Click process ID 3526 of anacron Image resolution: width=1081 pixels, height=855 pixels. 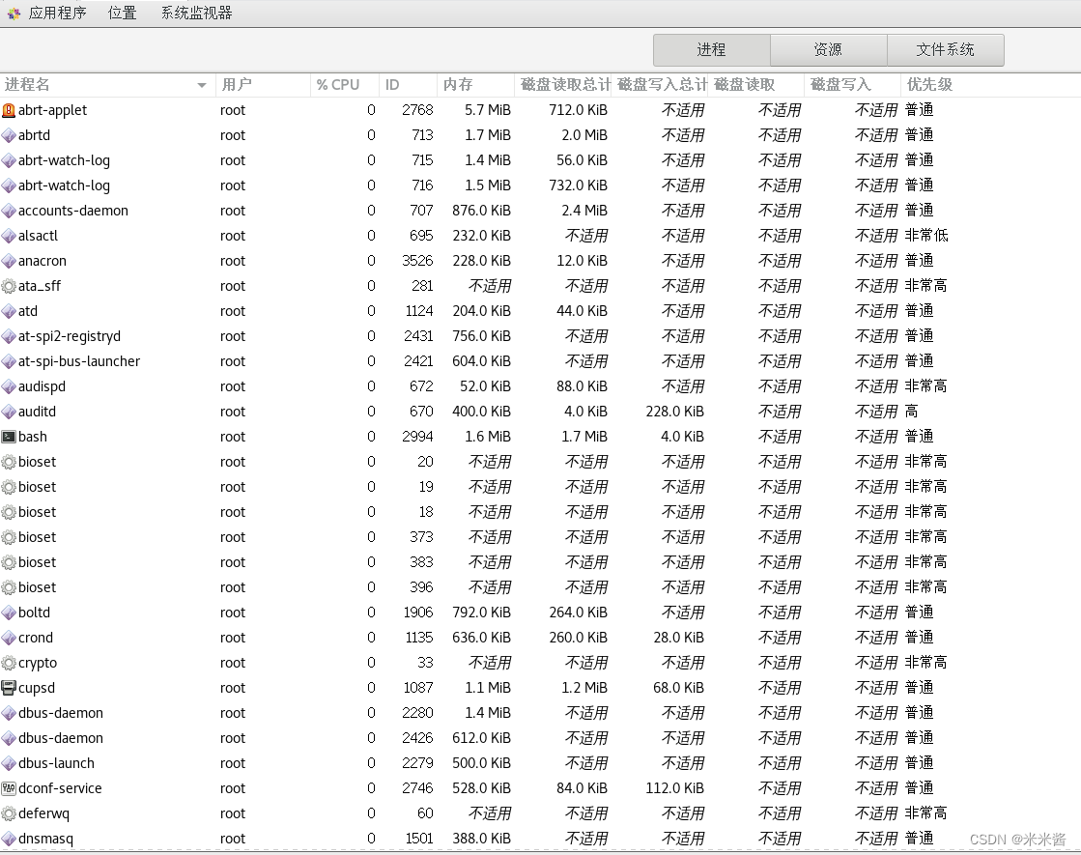417,261
